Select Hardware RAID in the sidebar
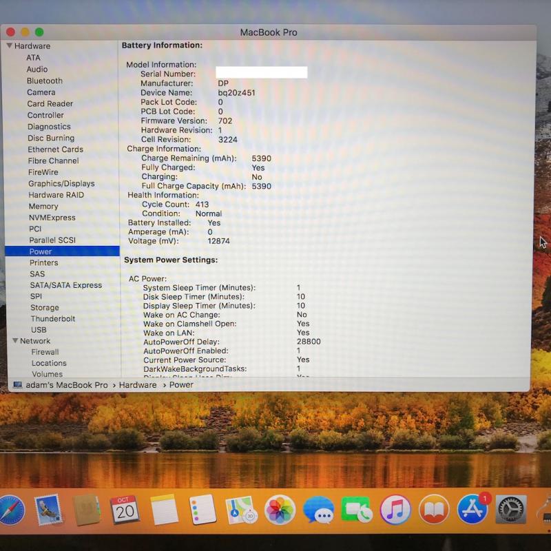 point(56,195)
